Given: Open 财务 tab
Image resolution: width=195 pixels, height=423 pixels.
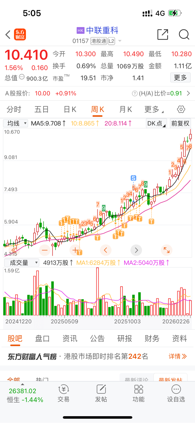Looking at the screenshot, I should [152, 339].
